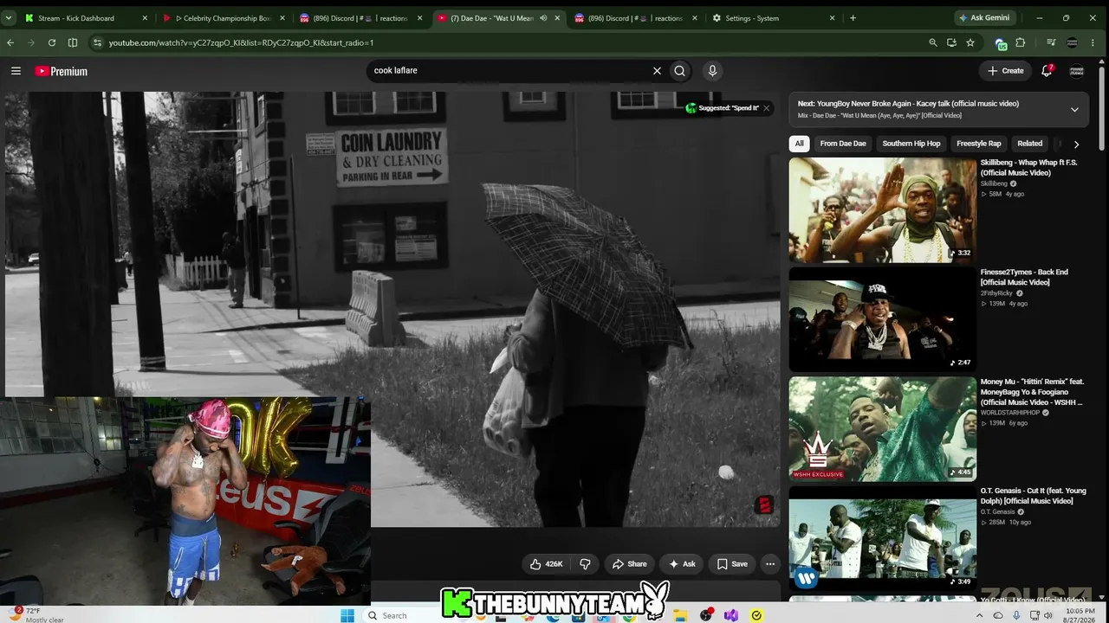Switch to Celebrity Championship Boxing tab
Screen dimensions: 1109x623
pyautogui.click(x=224, y=17)
